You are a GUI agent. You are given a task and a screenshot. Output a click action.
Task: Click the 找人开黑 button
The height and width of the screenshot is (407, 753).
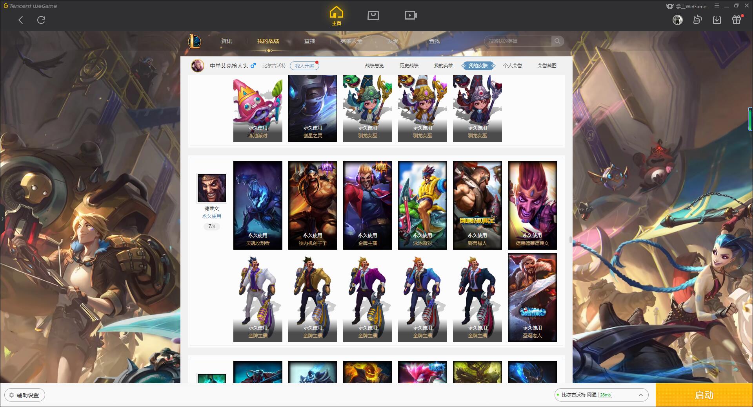click(304, 66)
